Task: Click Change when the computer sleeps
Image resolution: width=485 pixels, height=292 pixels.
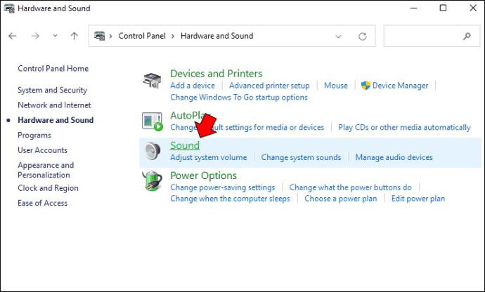Action: (230, 199)
